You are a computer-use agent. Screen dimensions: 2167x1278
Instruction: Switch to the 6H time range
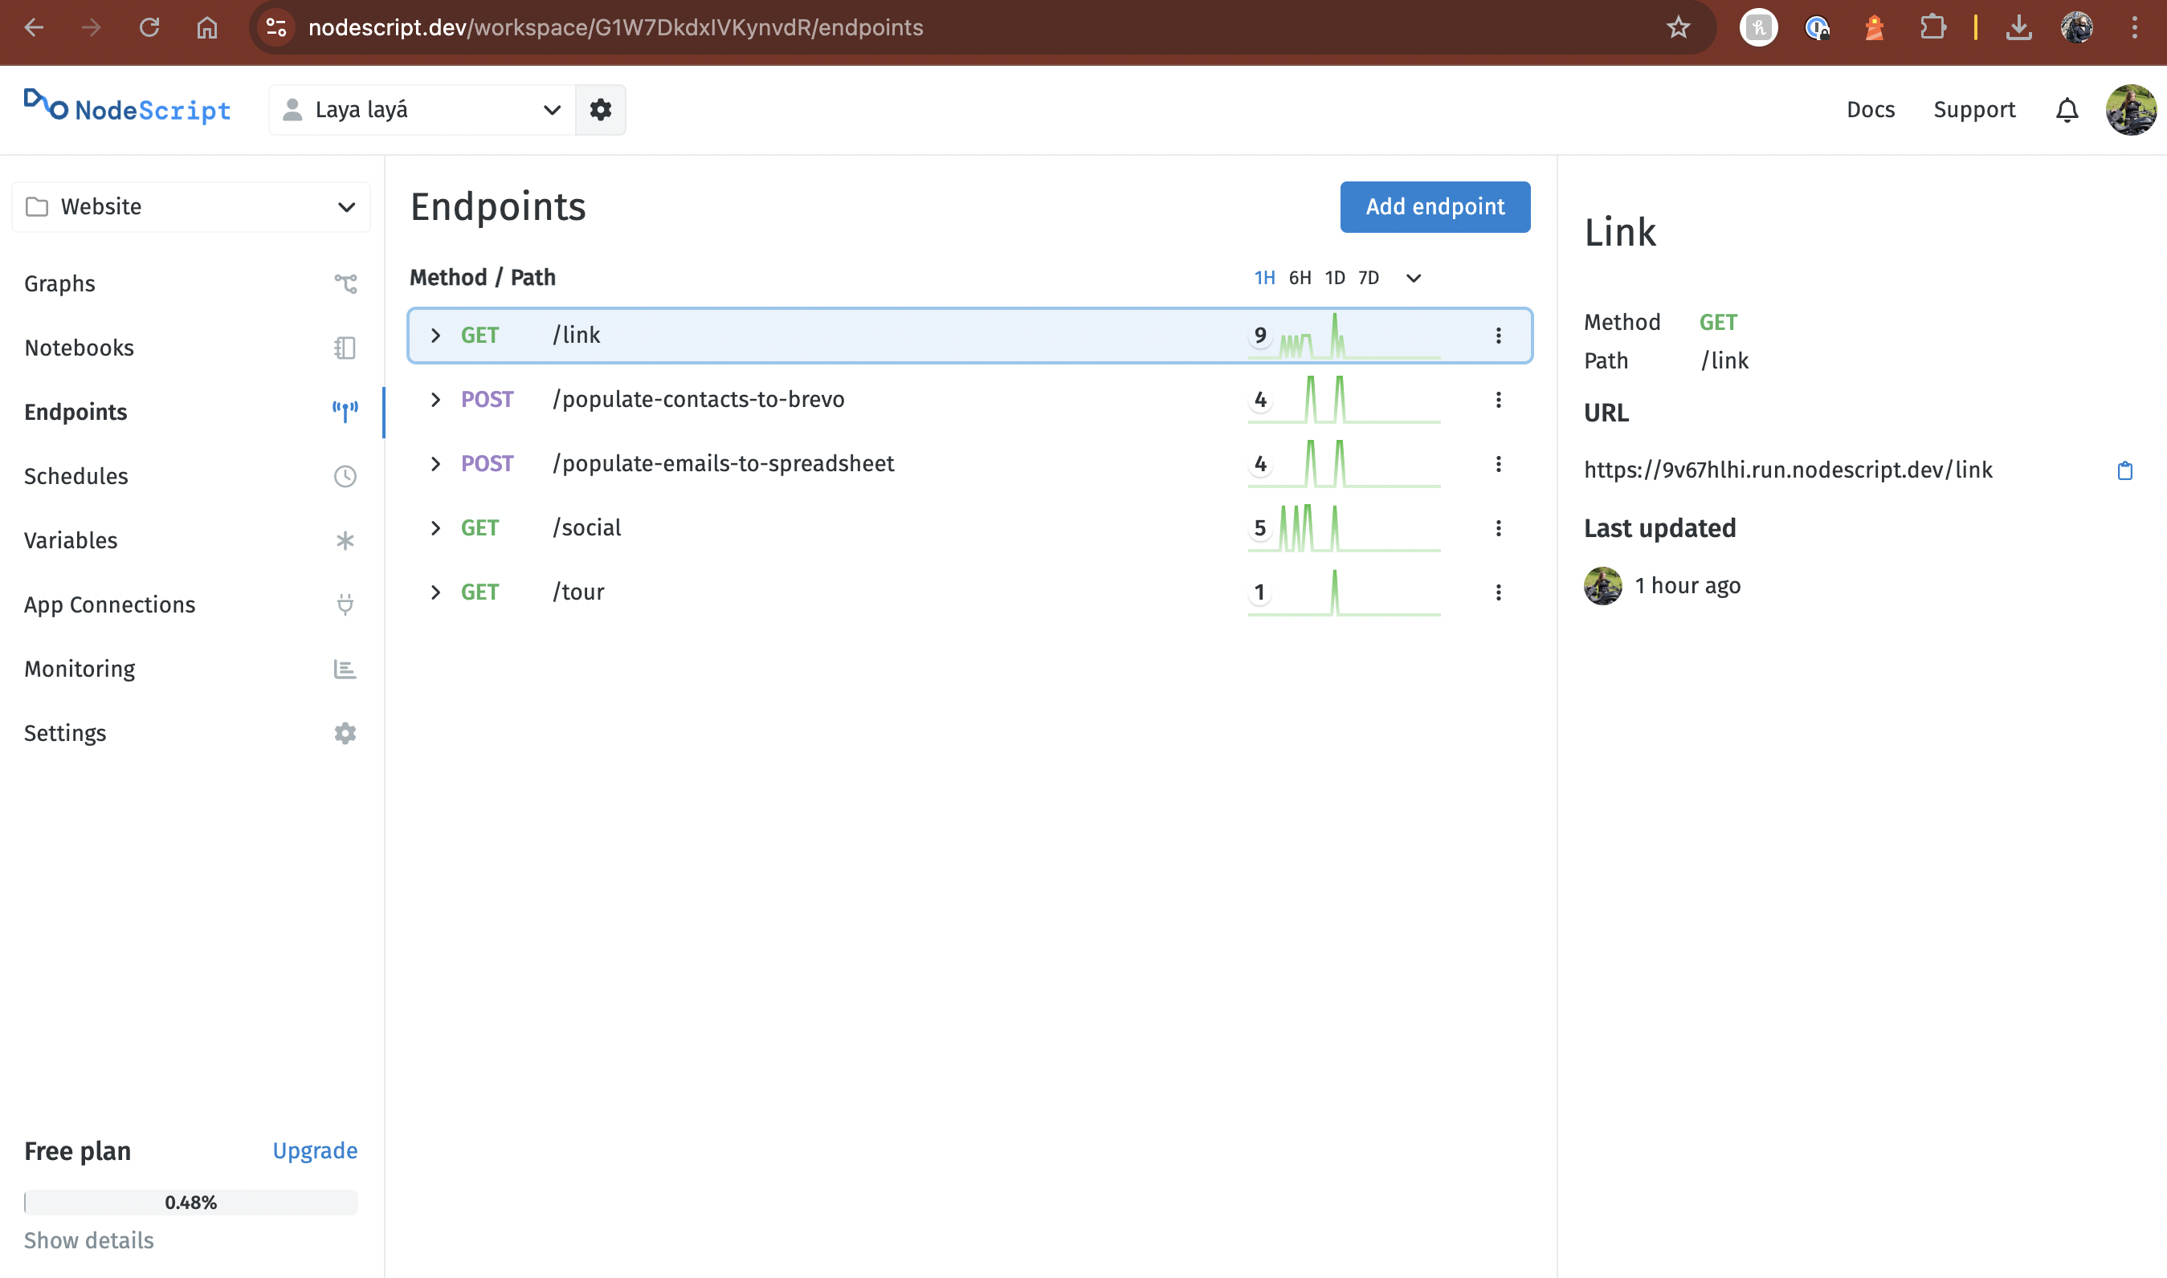[x=1300, y=277]
